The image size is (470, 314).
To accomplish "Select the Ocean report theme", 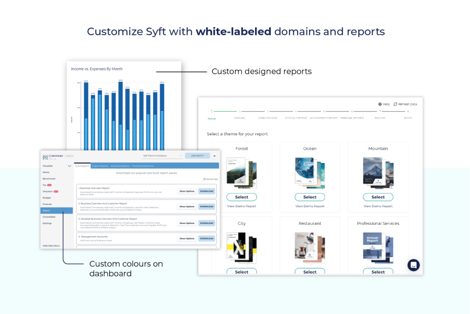I will pos(310,197).
